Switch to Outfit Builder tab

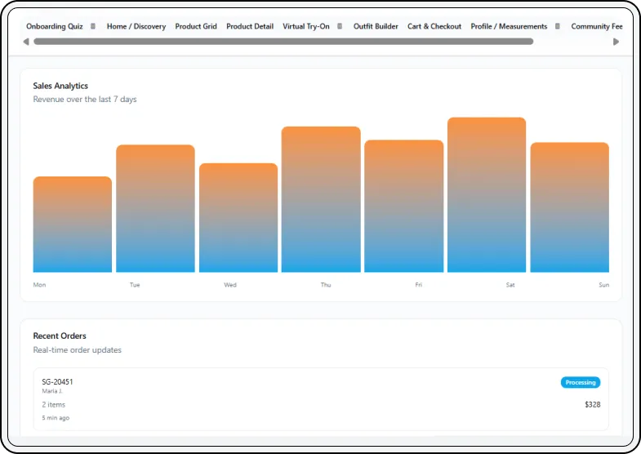pyautogui.click(x=376, y=26)
